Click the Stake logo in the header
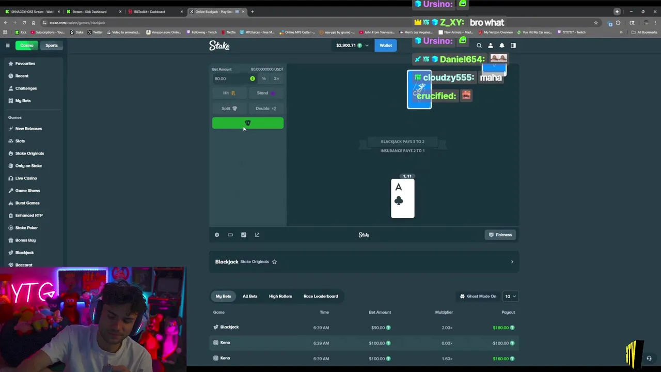 (219, 45)
